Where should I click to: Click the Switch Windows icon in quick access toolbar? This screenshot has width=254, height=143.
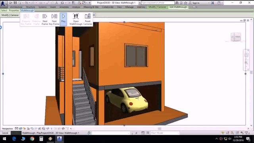(x=84, y=3)
